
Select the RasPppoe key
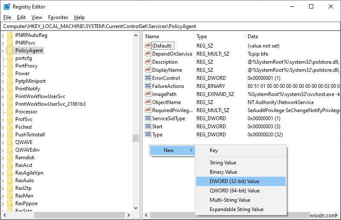tap(26, 203)
